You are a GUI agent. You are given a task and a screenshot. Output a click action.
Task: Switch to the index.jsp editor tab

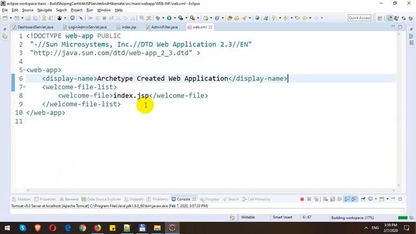[x=126, y=27]
